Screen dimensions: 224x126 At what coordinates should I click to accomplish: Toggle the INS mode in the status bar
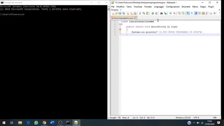coord(215,118)
